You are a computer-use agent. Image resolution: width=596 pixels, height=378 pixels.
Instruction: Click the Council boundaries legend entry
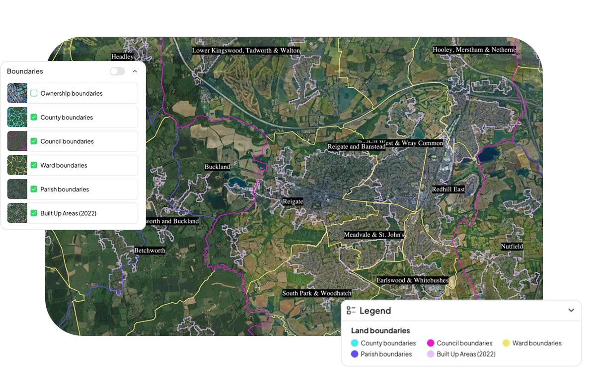(x=459, y=343)
